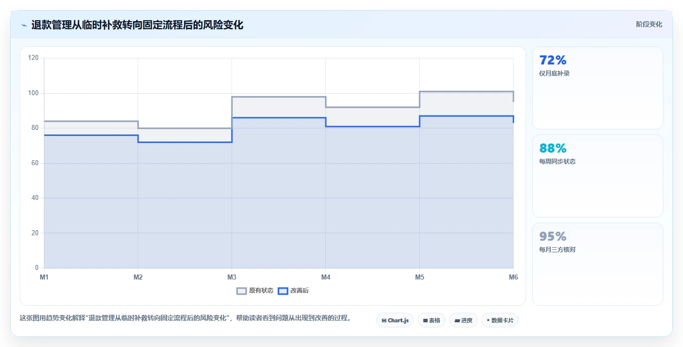Image resolution: width=683 pixels, height=347 pixels.
Task: Click the 60 y-axis value
Action: (x=35, y=163)
